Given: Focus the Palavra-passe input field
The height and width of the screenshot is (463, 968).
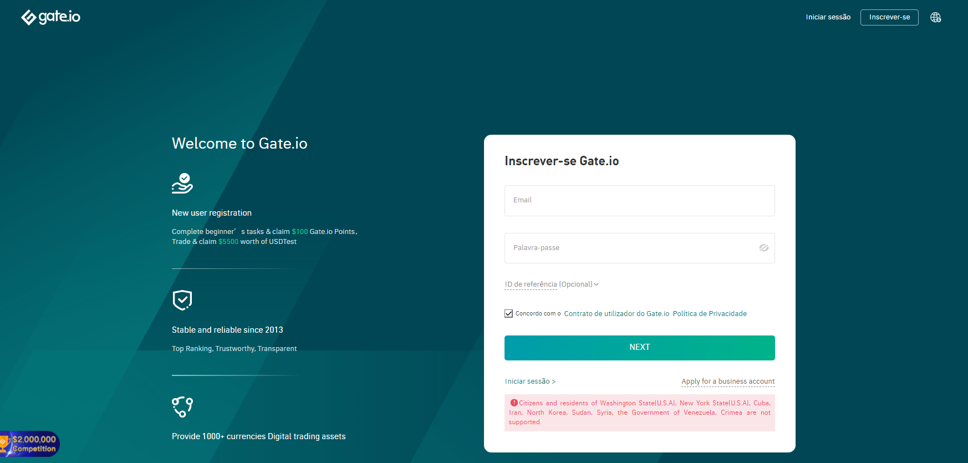Looking at the screenshot, I should click(x=639, y=248).
